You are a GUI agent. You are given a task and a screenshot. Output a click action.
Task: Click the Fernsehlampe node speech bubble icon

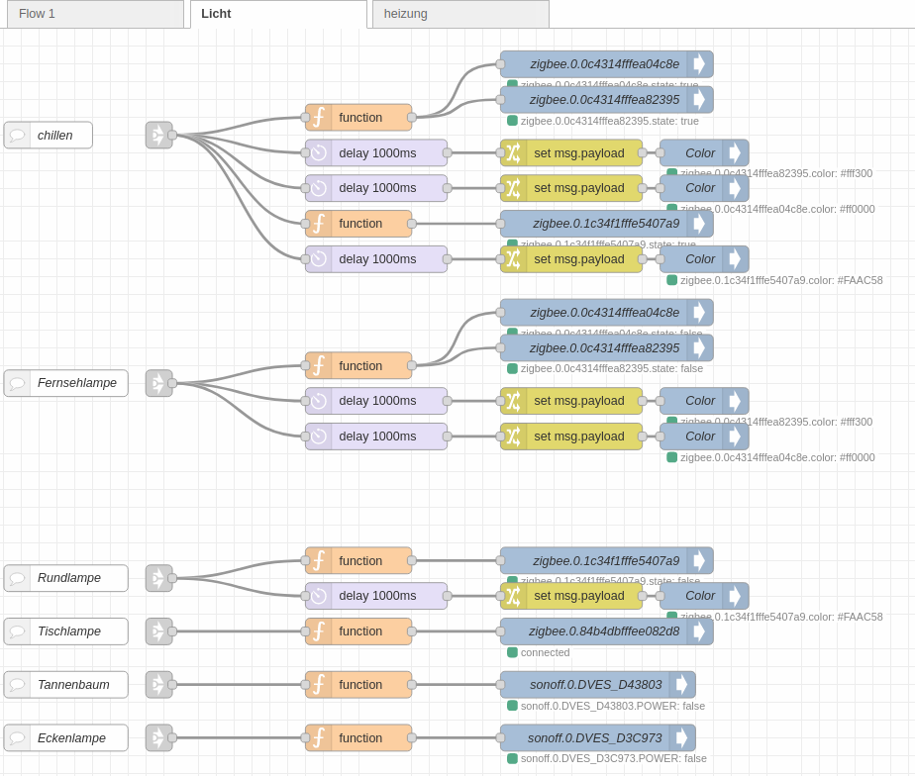(x=18, y=383)
